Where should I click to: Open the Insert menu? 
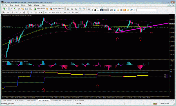17,5
